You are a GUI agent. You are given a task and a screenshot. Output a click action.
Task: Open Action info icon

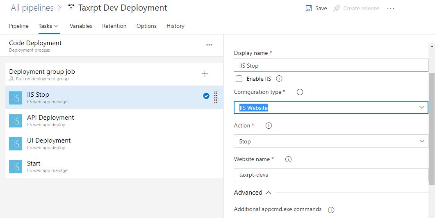coord(269,126)
